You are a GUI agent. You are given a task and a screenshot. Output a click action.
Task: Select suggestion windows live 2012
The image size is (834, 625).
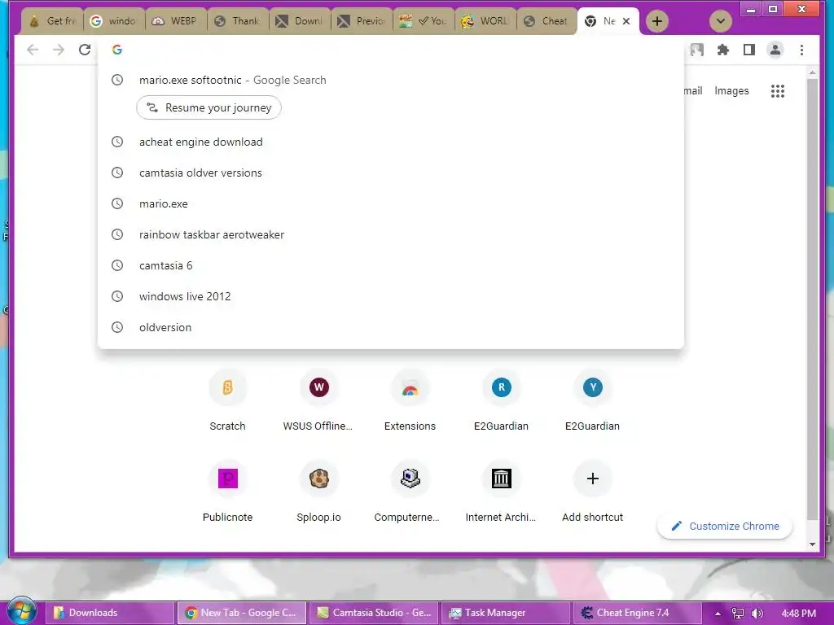coord(391,296)
